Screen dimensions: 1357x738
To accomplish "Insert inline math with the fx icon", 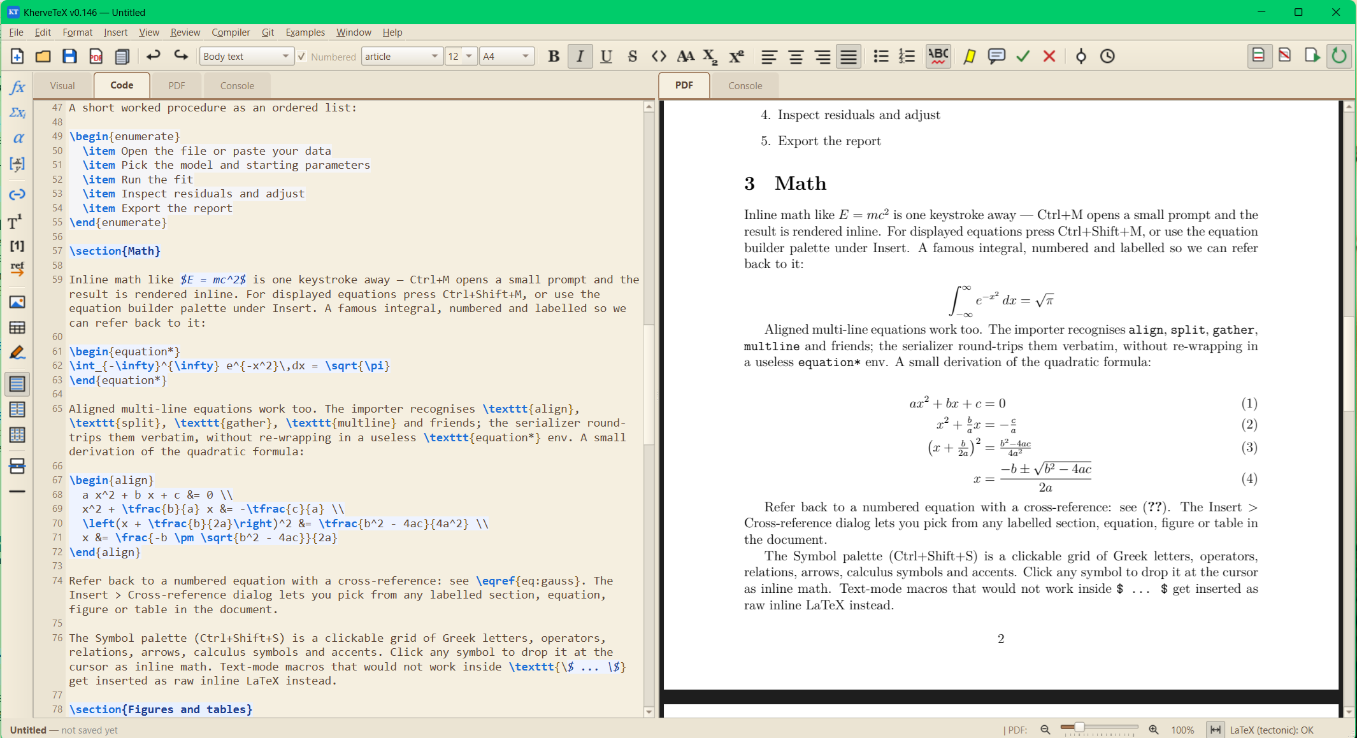I will [17, 87].
